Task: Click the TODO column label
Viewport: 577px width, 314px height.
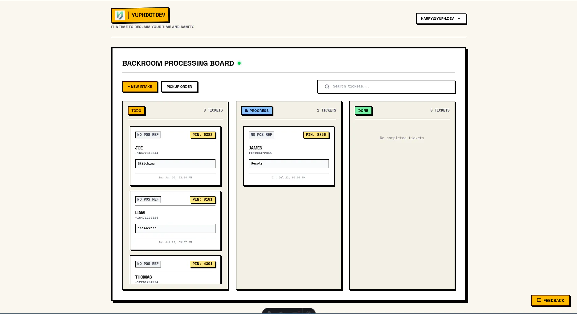Action: click(x=136, y=111)
